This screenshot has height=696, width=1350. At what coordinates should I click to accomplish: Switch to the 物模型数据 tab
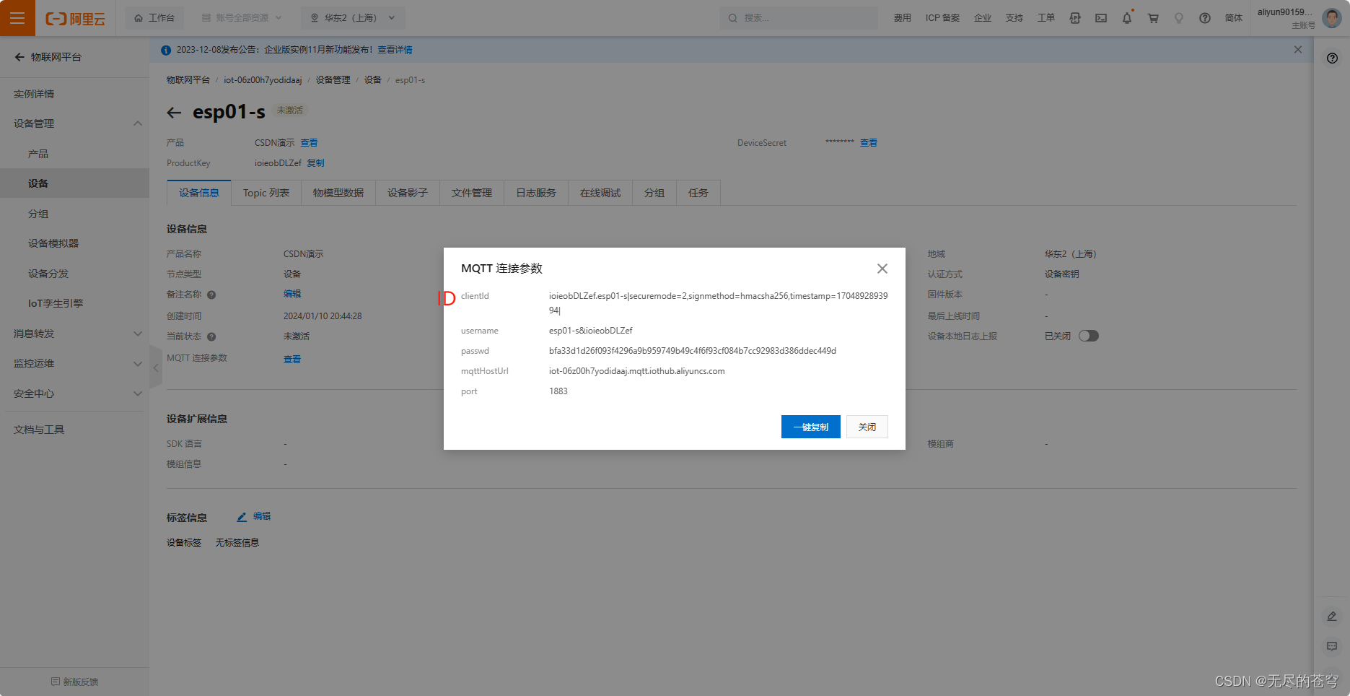338,193
